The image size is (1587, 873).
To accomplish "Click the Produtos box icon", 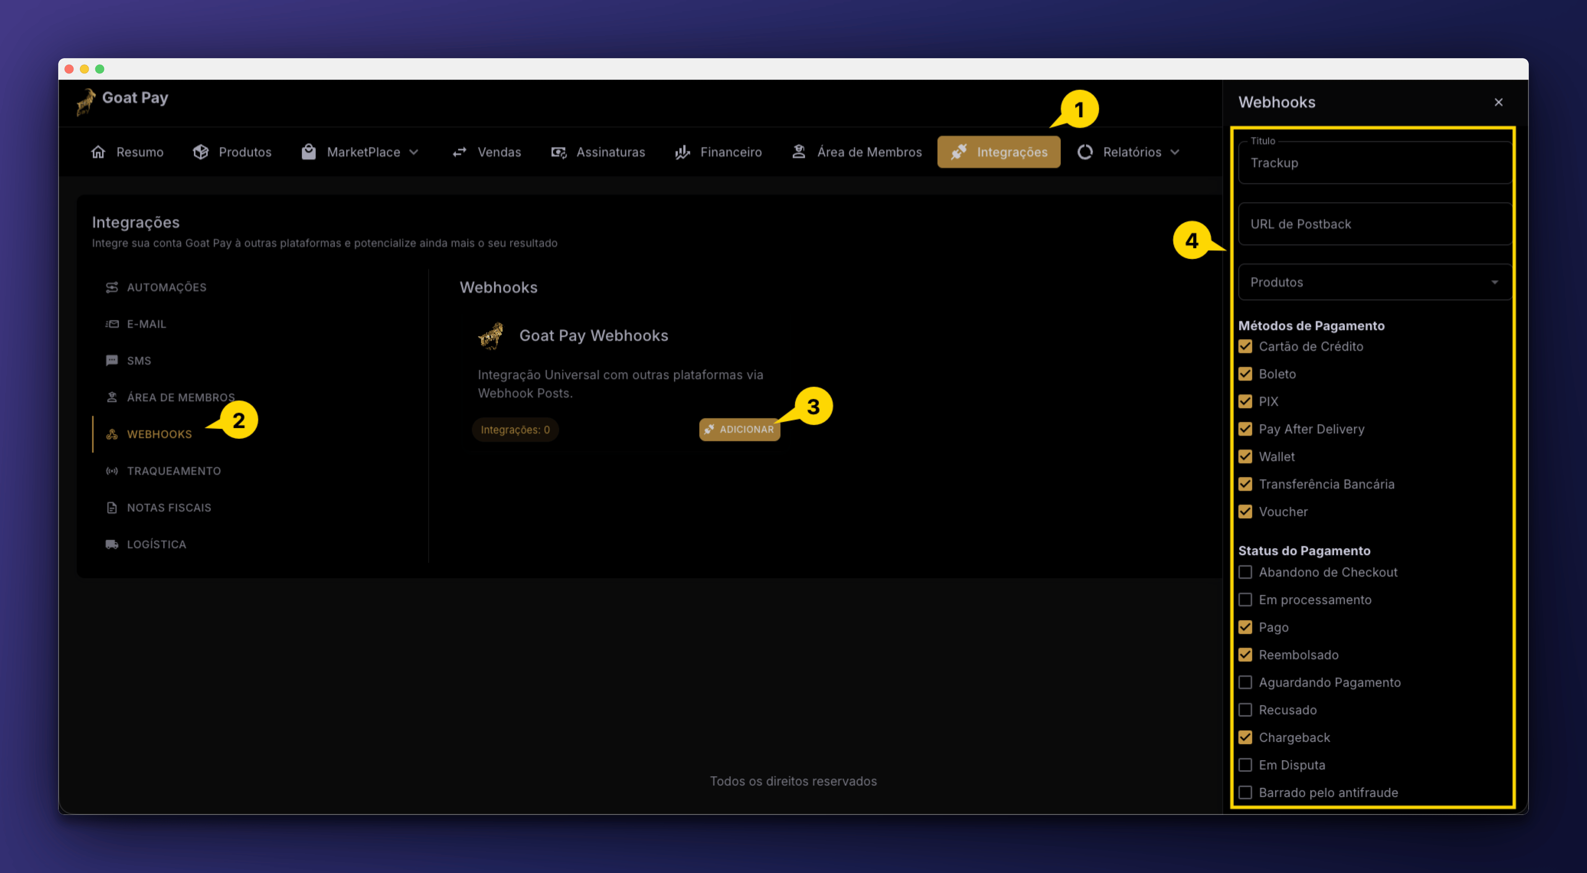I will [201, 152].
